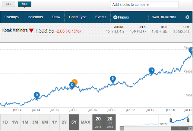
Task: Click the red down-triangle price indicator
Action: click(x=31, y=31)
